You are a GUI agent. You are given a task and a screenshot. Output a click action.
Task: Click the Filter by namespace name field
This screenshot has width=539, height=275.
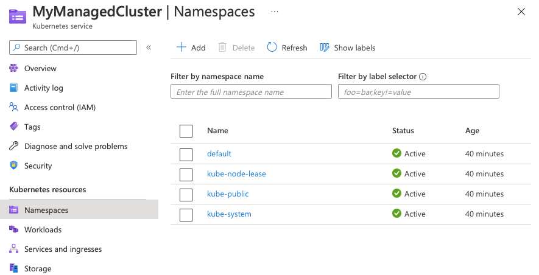click(252, 92)
